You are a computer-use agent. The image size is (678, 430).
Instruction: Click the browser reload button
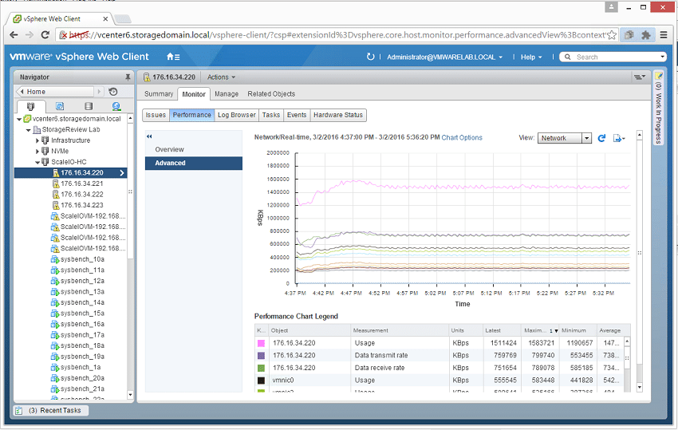[x=45, y=35]
